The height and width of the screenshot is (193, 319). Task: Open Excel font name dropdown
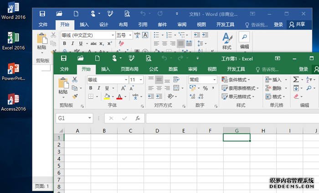coord(126,80)
